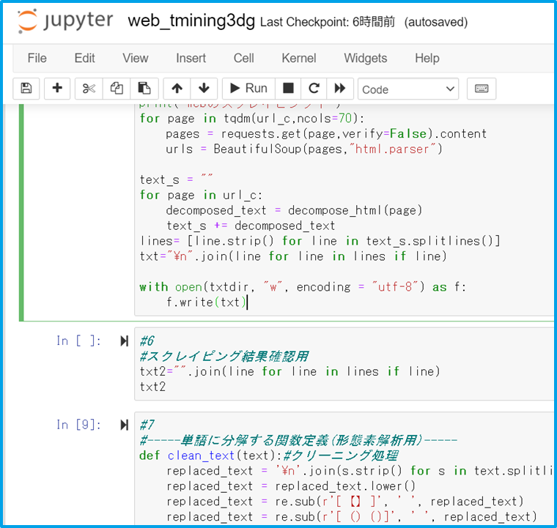
Task: Click the Jupyter logo link
Action: (x=66, y=21)
